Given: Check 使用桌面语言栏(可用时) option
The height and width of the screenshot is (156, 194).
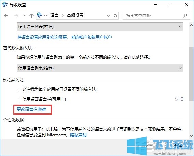Looking at the screenshot, I should pos(19,100).
